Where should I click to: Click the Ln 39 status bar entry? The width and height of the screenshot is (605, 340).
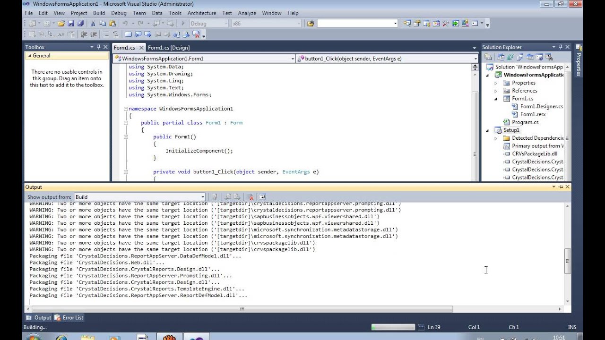click(434, 327)
